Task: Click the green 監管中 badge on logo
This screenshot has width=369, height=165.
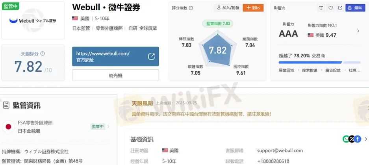Action: [x=10, y=6]
